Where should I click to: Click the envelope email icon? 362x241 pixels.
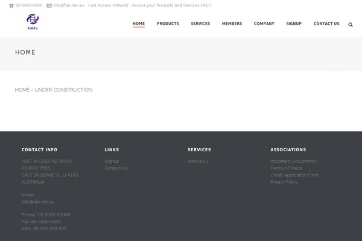[49, 5]
